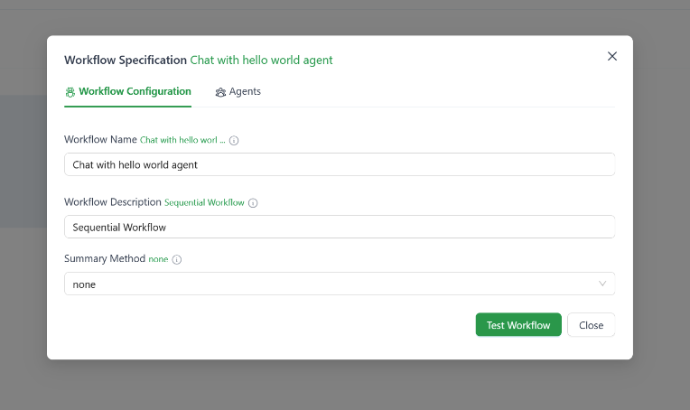690x410 pixels.
Task: Click the robot icon beside Workflow Configuration
Action: click(70, 92)
